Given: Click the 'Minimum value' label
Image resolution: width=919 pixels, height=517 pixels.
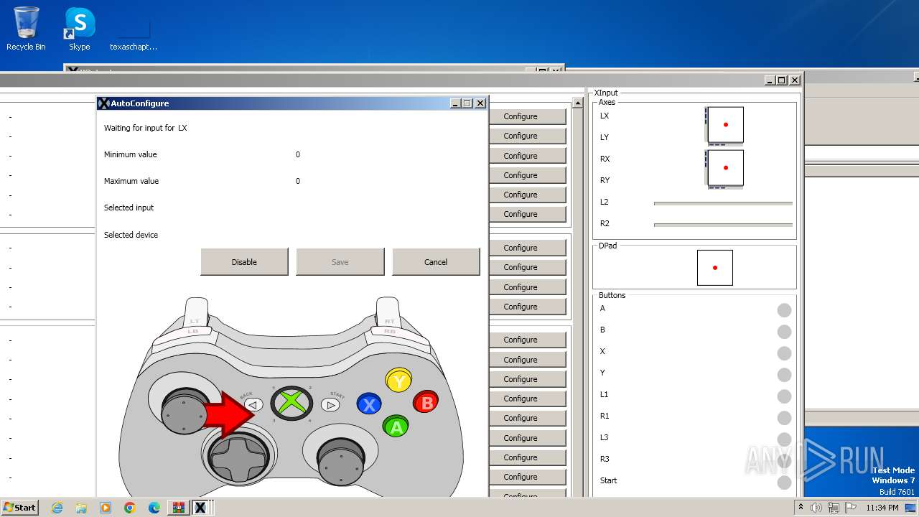Looking at the screenshot, I should click(x=131, y=154).
